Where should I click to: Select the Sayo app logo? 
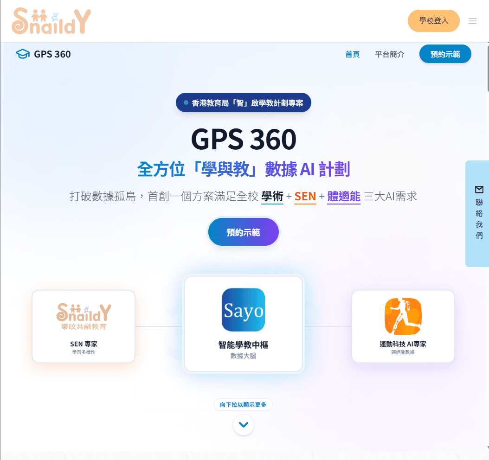click(x=243, y=310)
